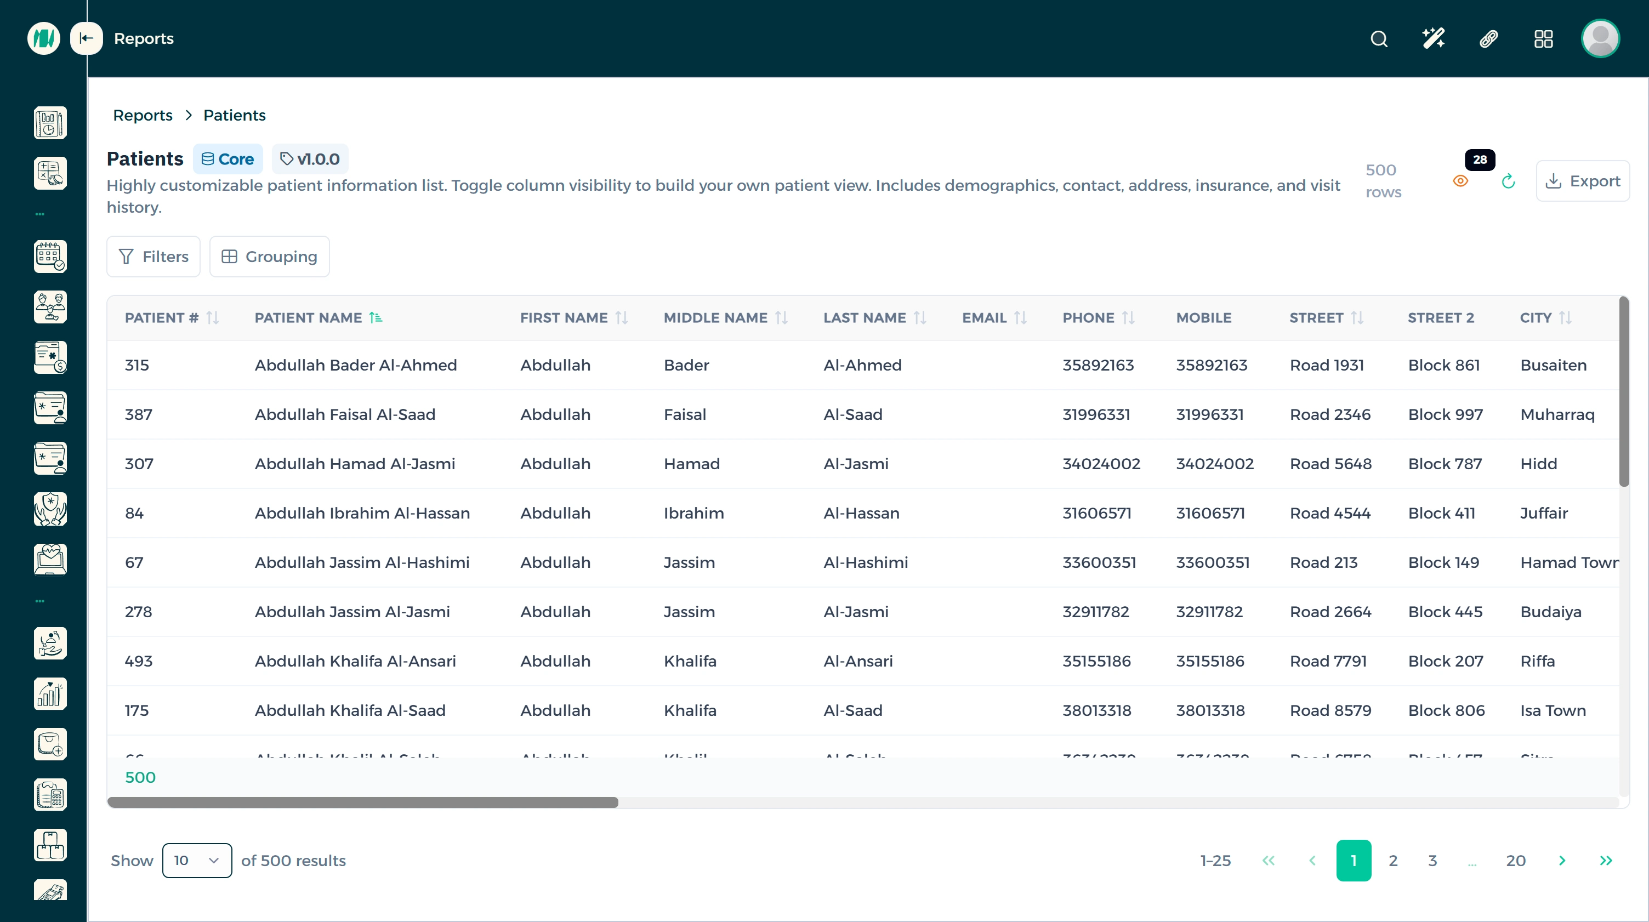The height and width of the screenshot is (922, 1649).
Task: Sort by City column
Action: [1565, 317]
